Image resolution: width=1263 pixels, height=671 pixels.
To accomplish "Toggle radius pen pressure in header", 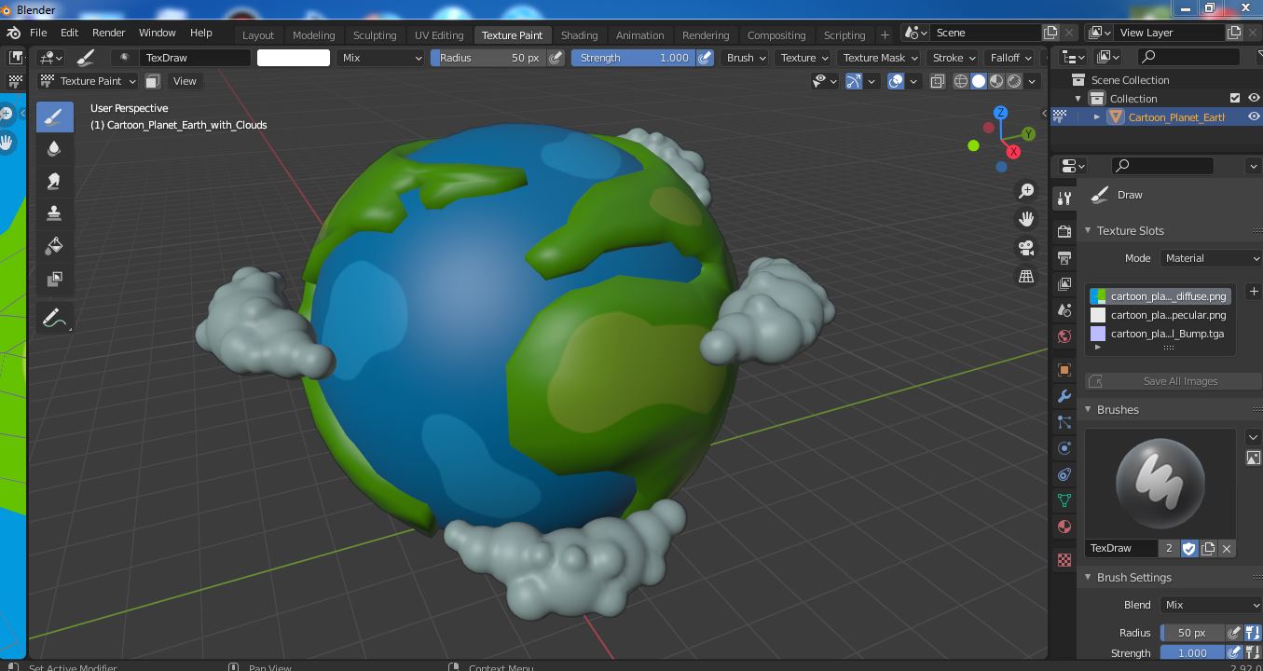I will (556, 58).
